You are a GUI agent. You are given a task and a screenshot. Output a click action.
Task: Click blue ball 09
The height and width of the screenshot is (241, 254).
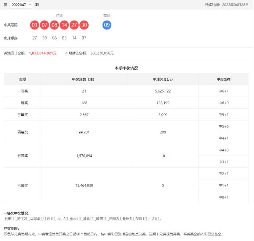pyautogui.click(x=107, y=25)
